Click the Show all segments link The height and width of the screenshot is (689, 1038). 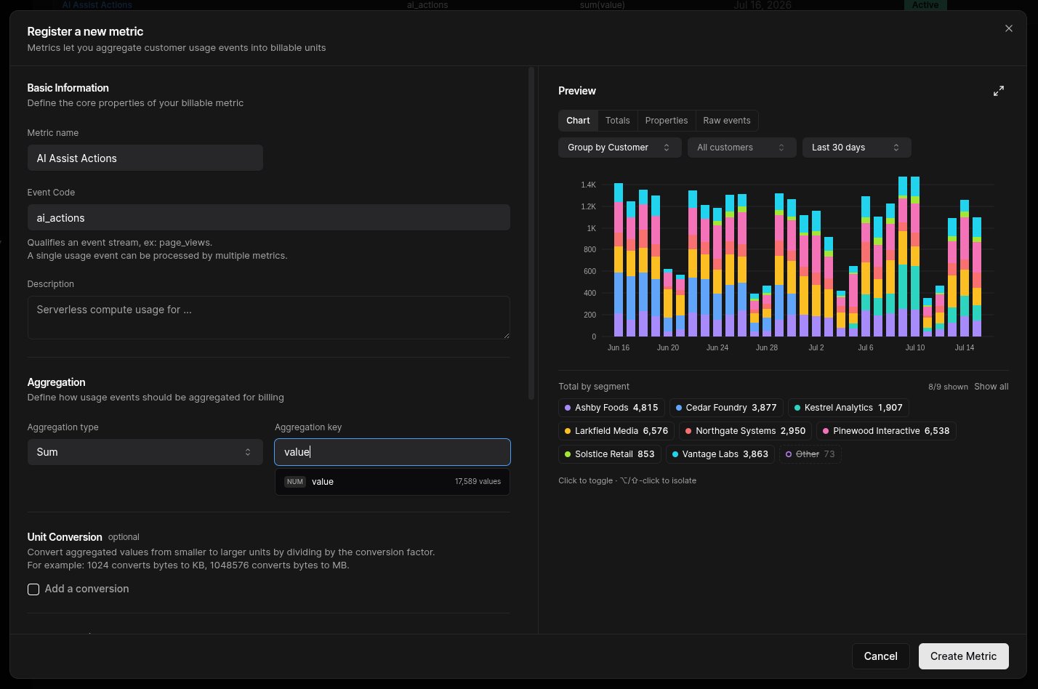pos(991,387)
